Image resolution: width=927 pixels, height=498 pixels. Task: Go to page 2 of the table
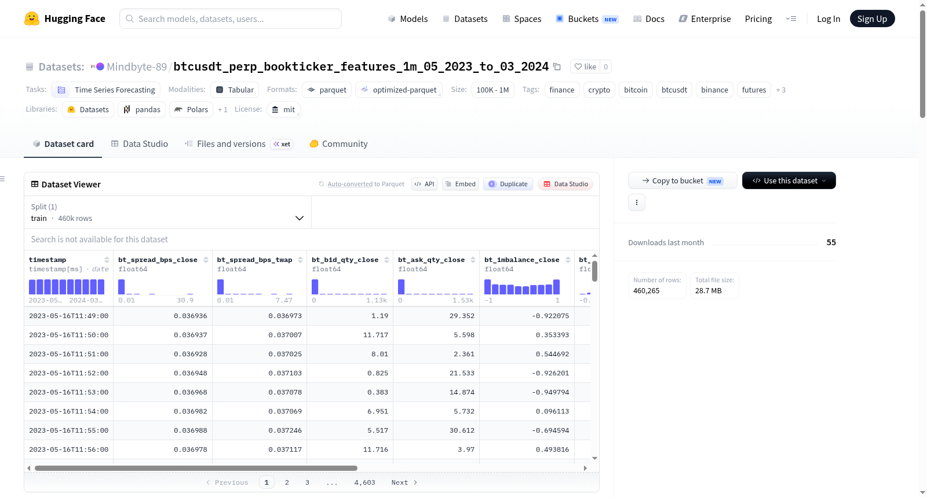(x=287, y=482)
